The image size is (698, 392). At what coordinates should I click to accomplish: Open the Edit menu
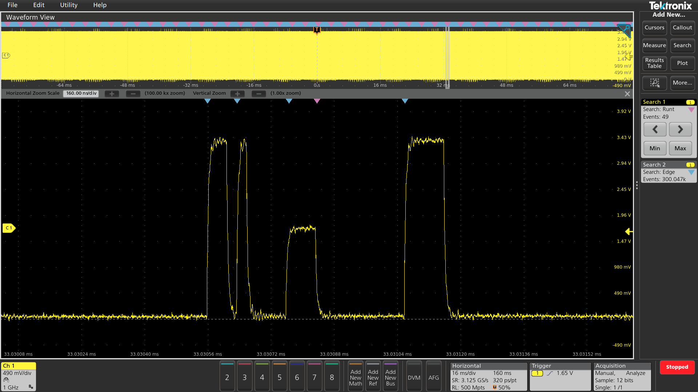click(39, 5)
